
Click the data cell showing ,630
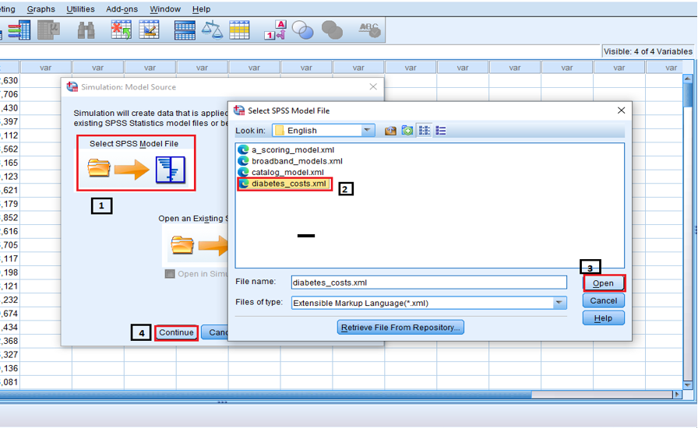10,80
